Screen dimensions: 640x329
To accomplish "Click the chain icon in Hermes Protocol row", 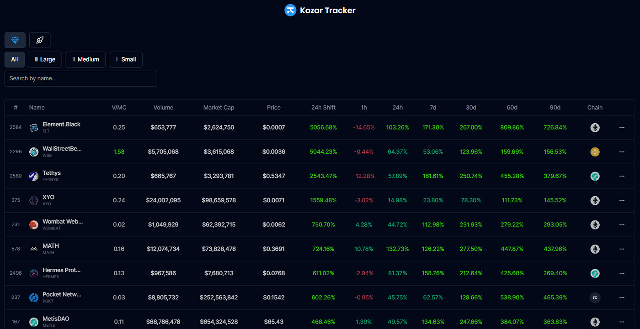I will click(595, 273).
